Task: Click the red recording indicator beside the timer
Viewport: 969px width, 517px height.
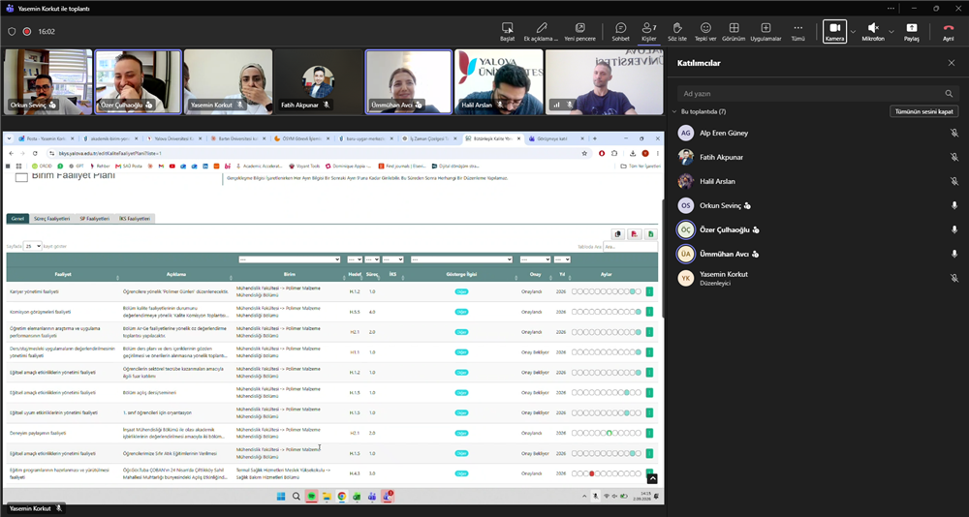Action: [27, 32]
